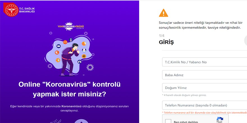Click the reCAPTCHA logo icon
Screen dimensions: 247x123
[220, 120]
